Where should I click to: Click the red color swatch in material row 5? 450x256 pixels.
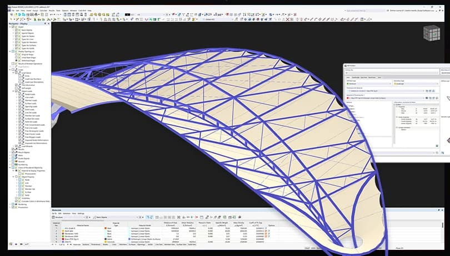pyautogui.click(x=63, y=239)
